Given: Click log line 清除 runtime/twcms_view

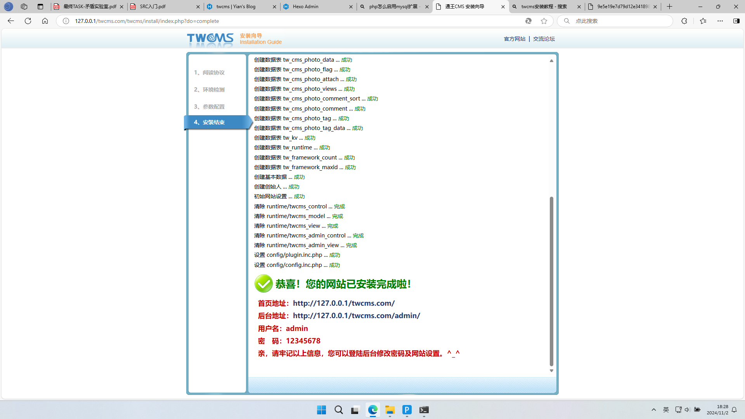Looking at the screenshot, I should tap(296, 226).
